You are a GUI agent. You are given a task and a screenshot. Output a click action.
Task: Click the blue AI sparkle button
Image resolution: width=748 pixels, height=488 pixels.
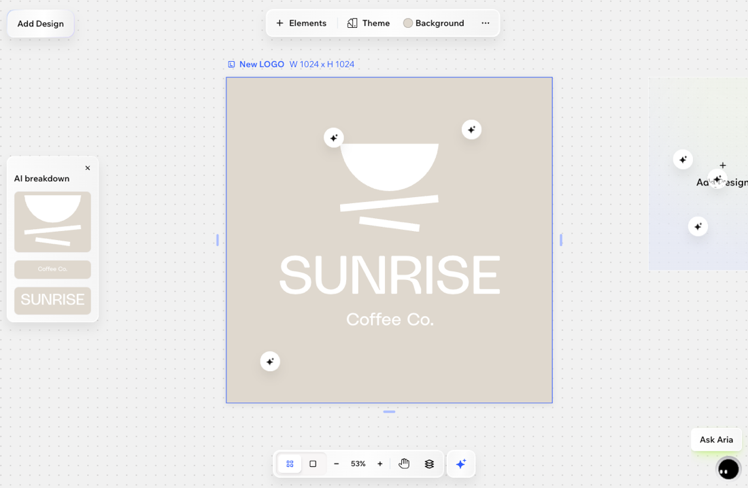pyautogui.click(x=461, y=464)
